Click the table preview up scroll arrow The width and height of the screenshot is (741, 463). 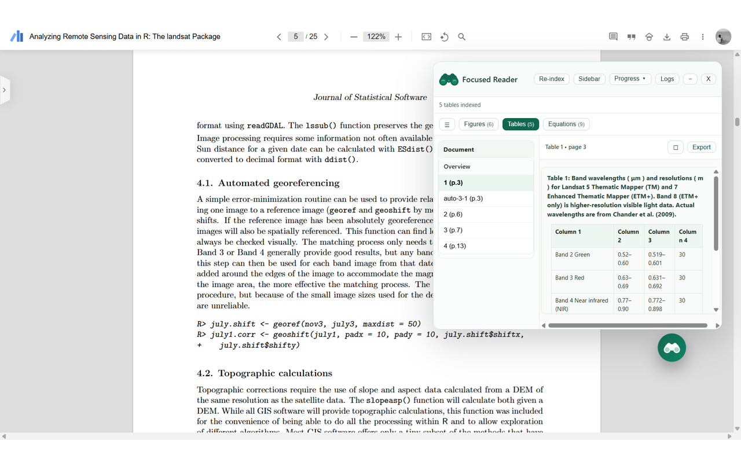[x=716, y=172]
